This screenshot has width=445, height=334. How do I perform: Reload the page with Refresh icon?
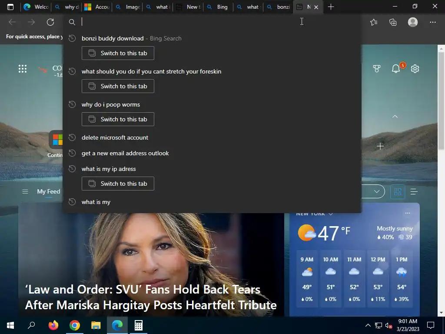pos(50,22)
